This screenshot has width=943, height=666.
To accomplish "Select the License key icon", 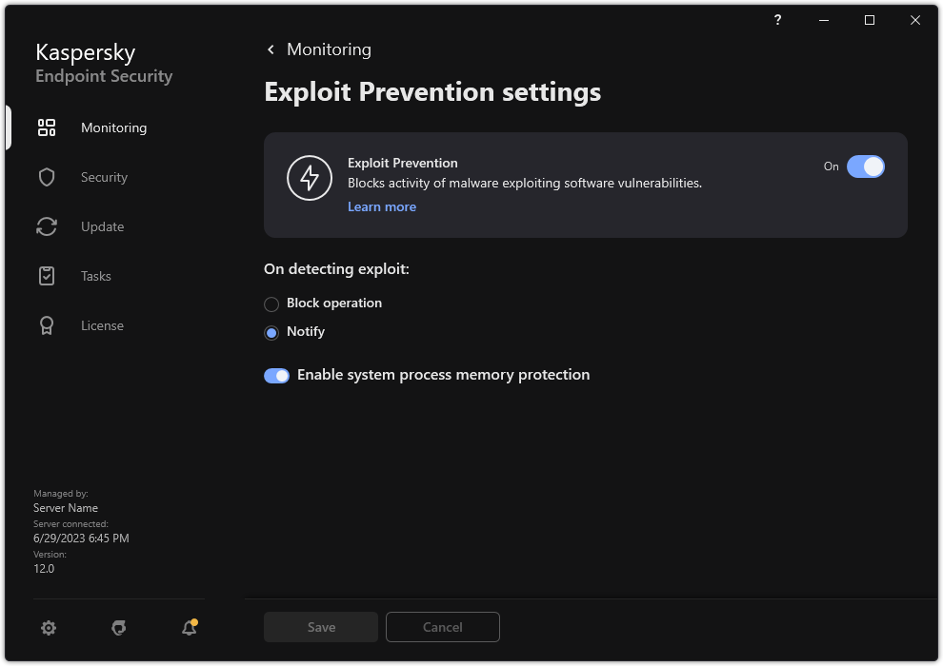I will [x=47, y=325].
